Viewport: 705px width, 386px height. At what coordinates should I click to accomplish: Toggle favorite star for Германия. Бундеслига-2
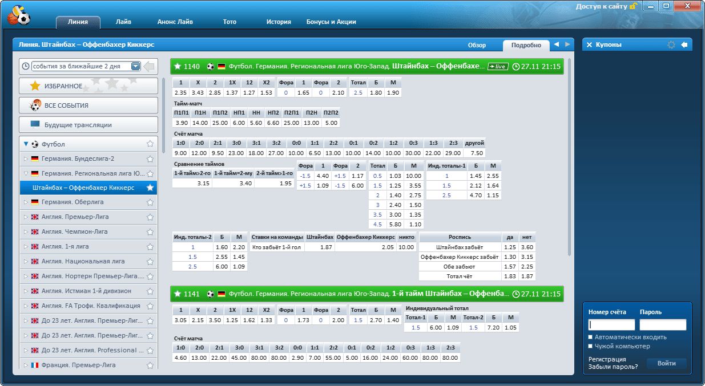pos(150,159)
